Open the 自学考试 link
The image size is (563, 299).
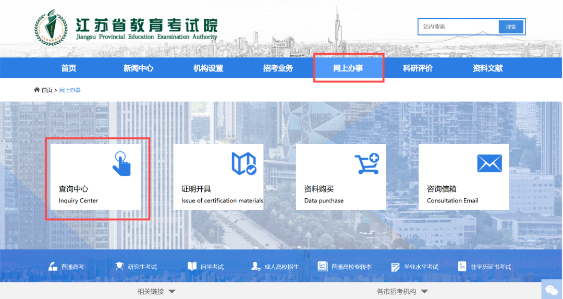click(212, 267)
